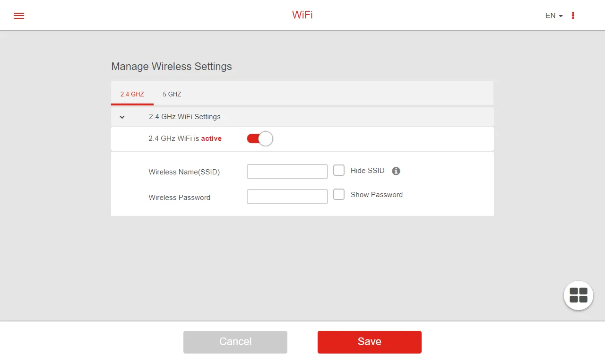Click the EN dropdown arrow
Viewport: 605px width, 363px height.
pyautogui.click(x=561, y=16)
